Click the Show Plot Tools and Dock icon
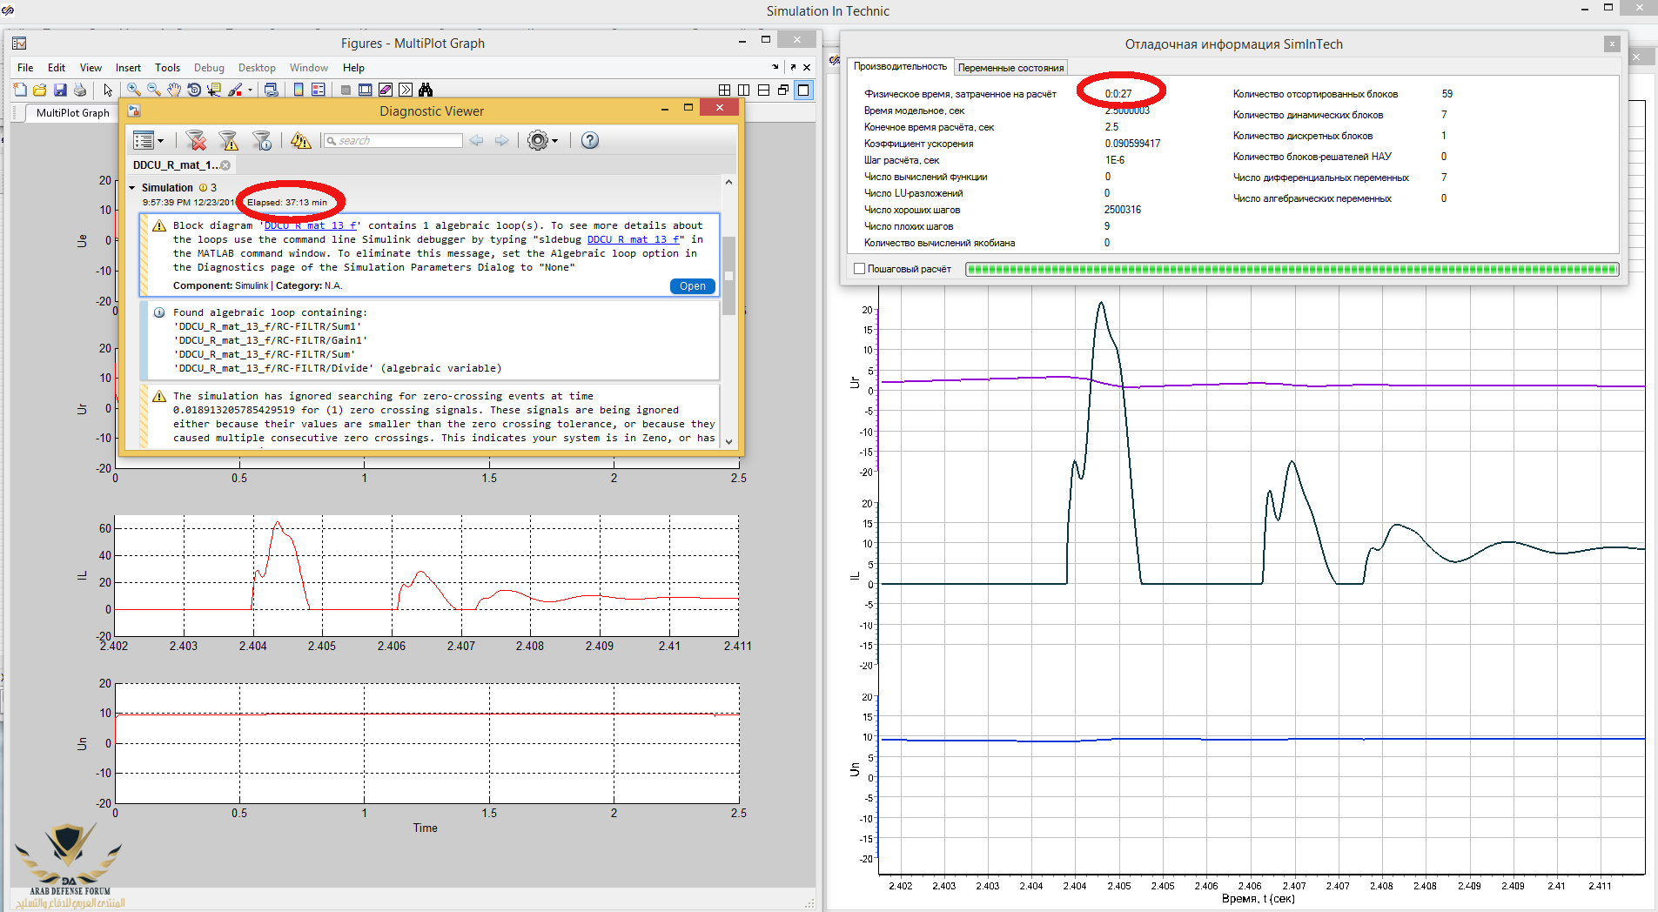1658x912 pixels. (366, 90)
